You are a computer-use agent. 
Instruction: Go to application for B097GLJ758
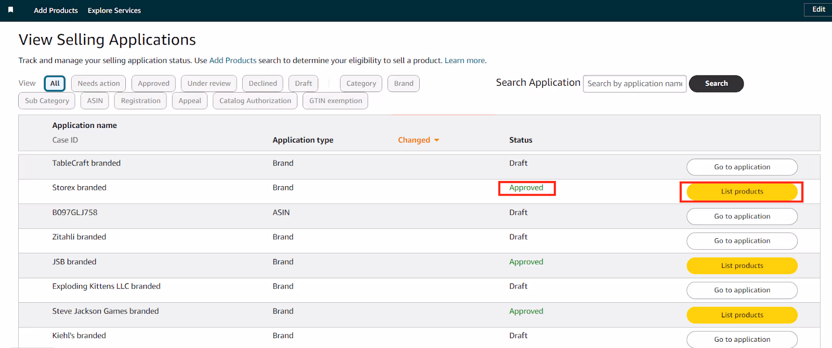pyautogui.click(x=742, y=216)
